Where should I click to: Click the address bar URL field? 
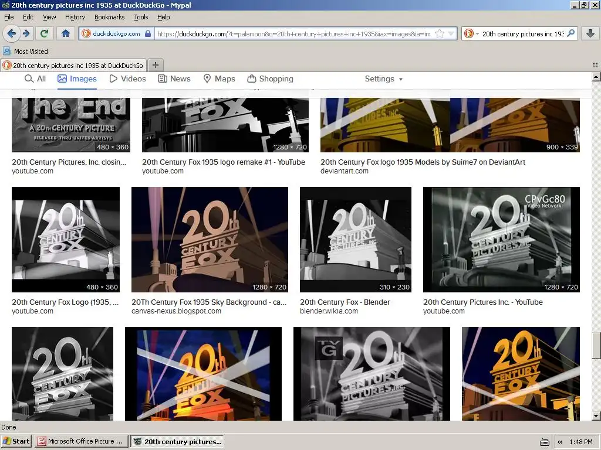[293, 33]
